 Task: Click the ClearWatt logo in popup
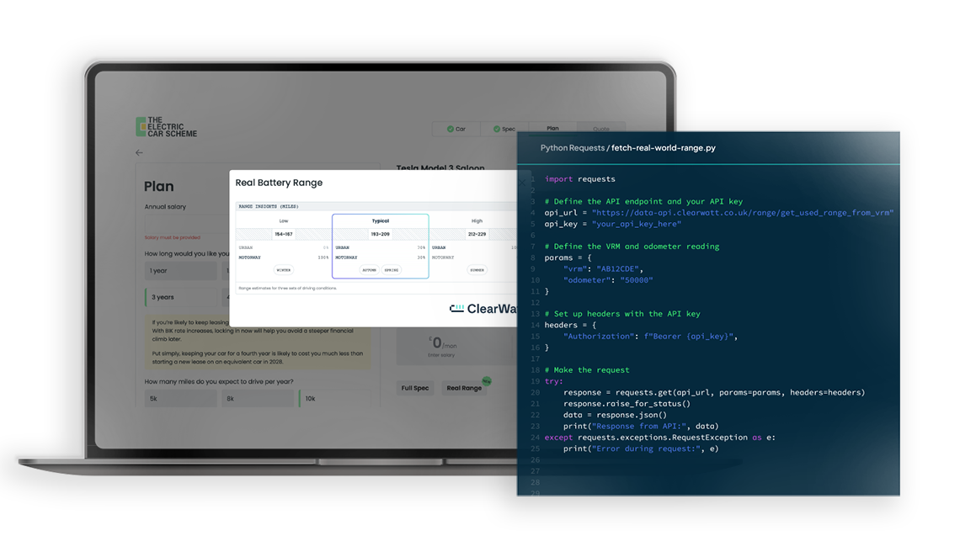point(483,309)
